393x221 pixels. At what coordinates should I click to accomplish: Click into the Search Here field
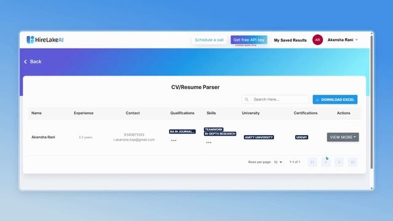(275, 99)
